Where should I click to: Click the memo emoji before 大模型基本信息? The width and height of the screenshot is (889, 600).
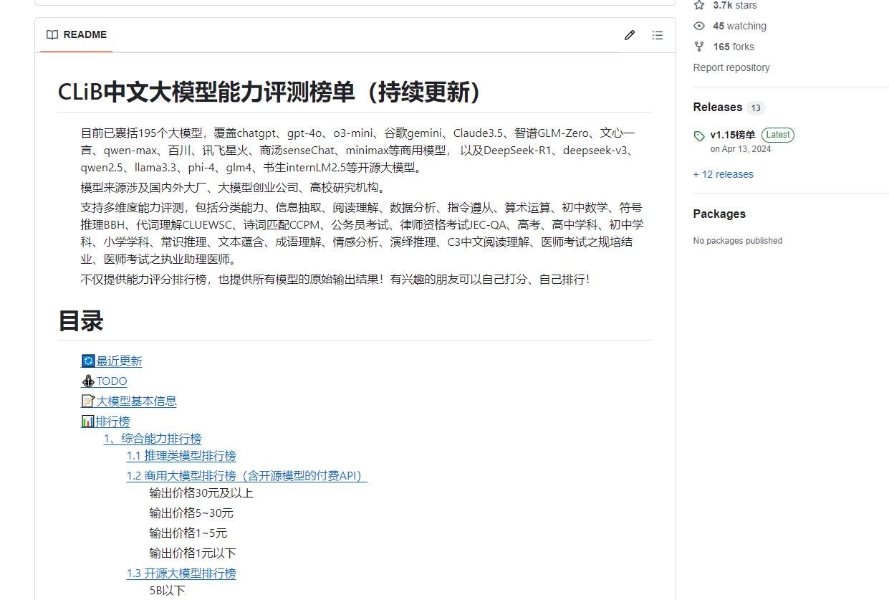(88, 401)
